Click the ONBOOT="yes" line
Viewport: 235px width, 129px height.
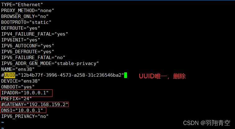click(18, 87)
